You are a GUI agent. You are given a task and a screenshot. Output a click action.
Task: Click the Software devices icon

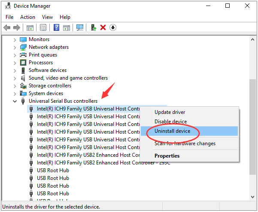(x=23, y=70)
